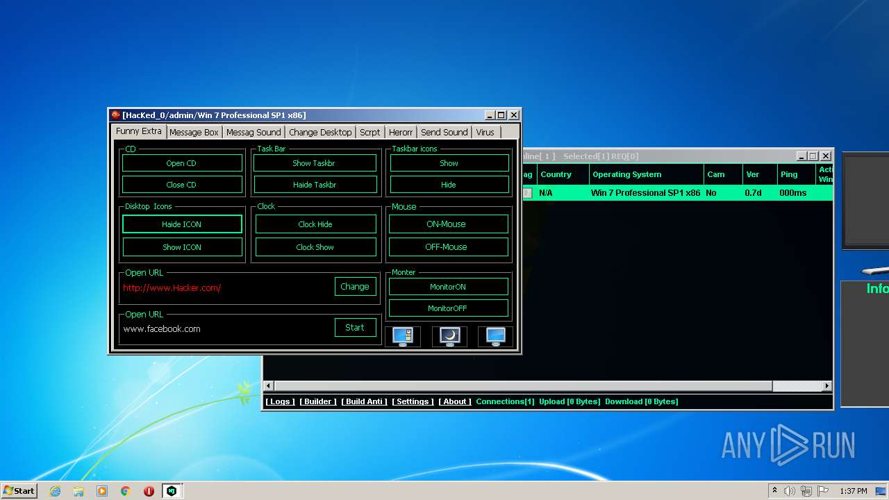Screen dimensions: 889x500
Task: Open the red Opera icon in taskbar
Action: click(149, 491)
